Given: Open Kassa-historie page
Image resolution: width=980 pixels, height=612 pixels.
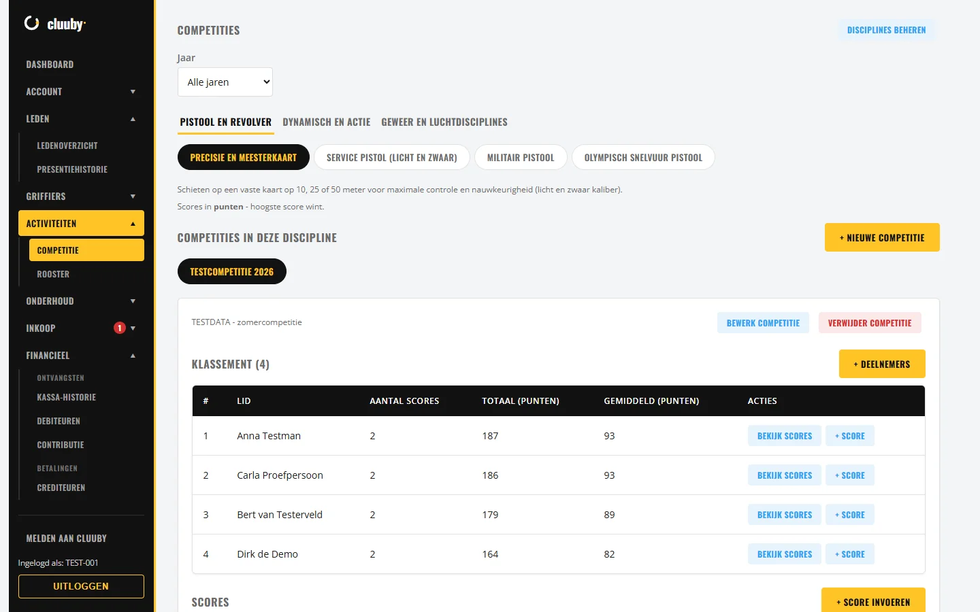Looking at the screenshot, I should 86,397.
